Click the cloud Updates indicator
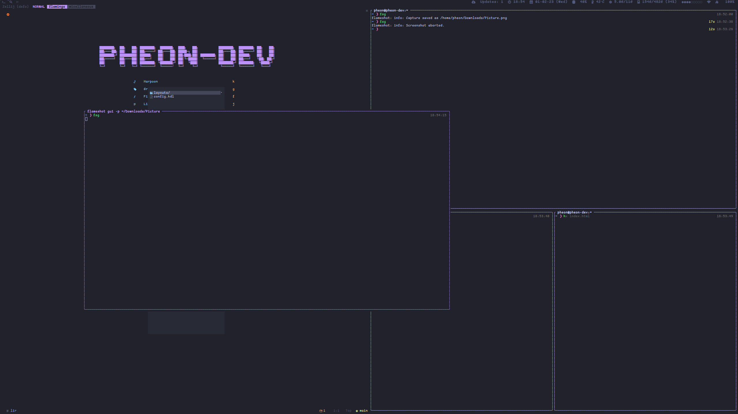 pyautogui.click(x=474, y=2)
